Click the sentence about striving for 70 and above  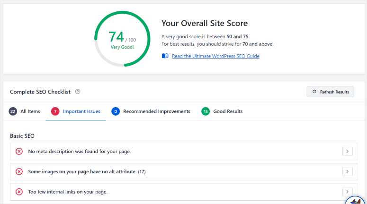(217, 44)
